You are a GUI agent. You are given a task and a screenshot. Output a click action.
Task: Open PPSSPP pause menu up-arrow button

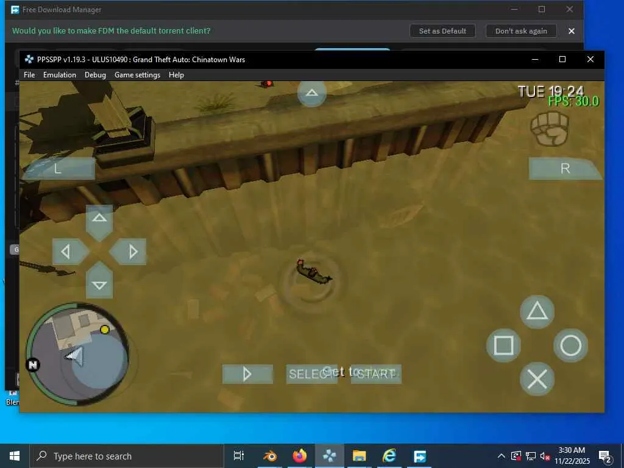[x=312, y=93]
